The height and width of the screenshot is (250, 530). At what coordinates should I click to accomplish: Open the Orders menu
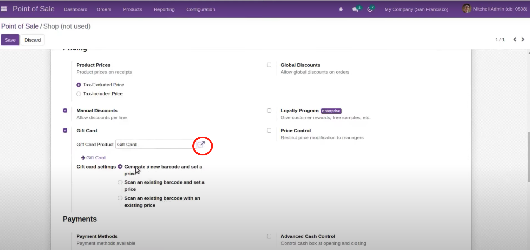tap(104, 9)
